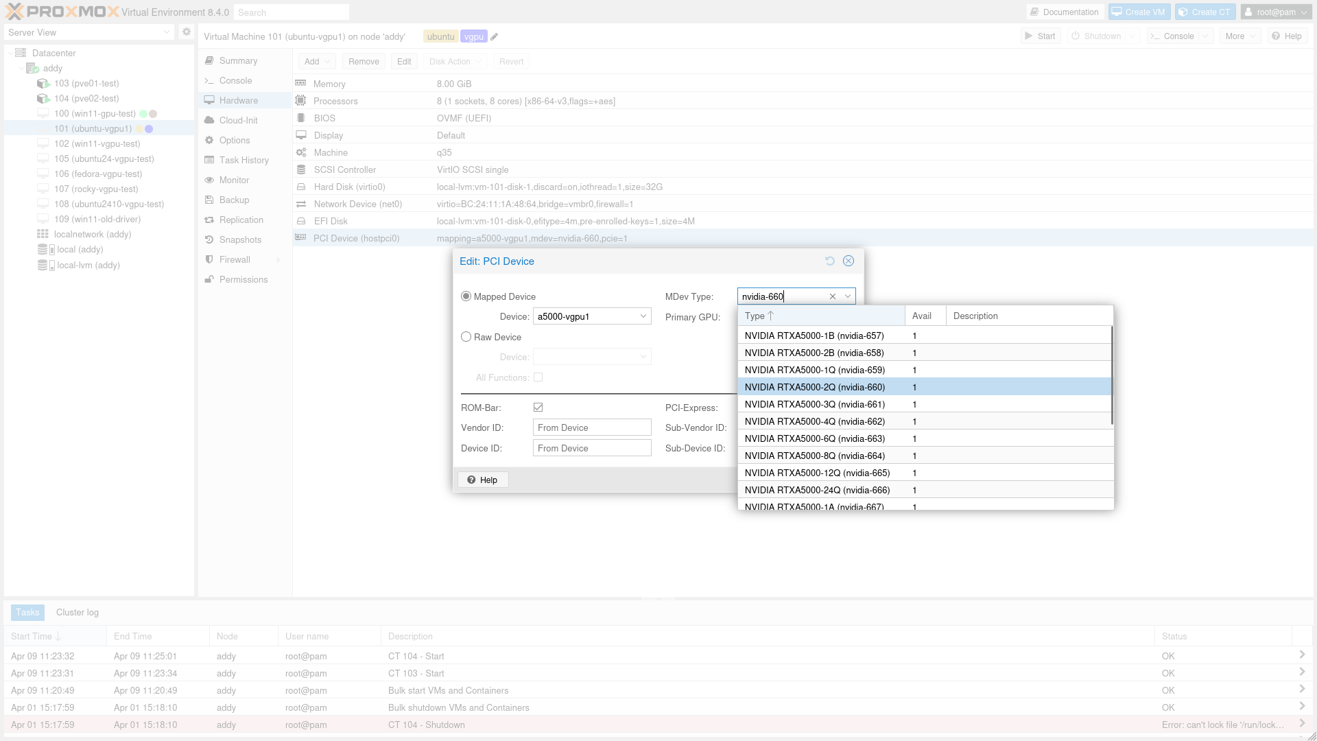Open the root@pam user menu
1317x741 pixels.
[x=1276, y=12]
